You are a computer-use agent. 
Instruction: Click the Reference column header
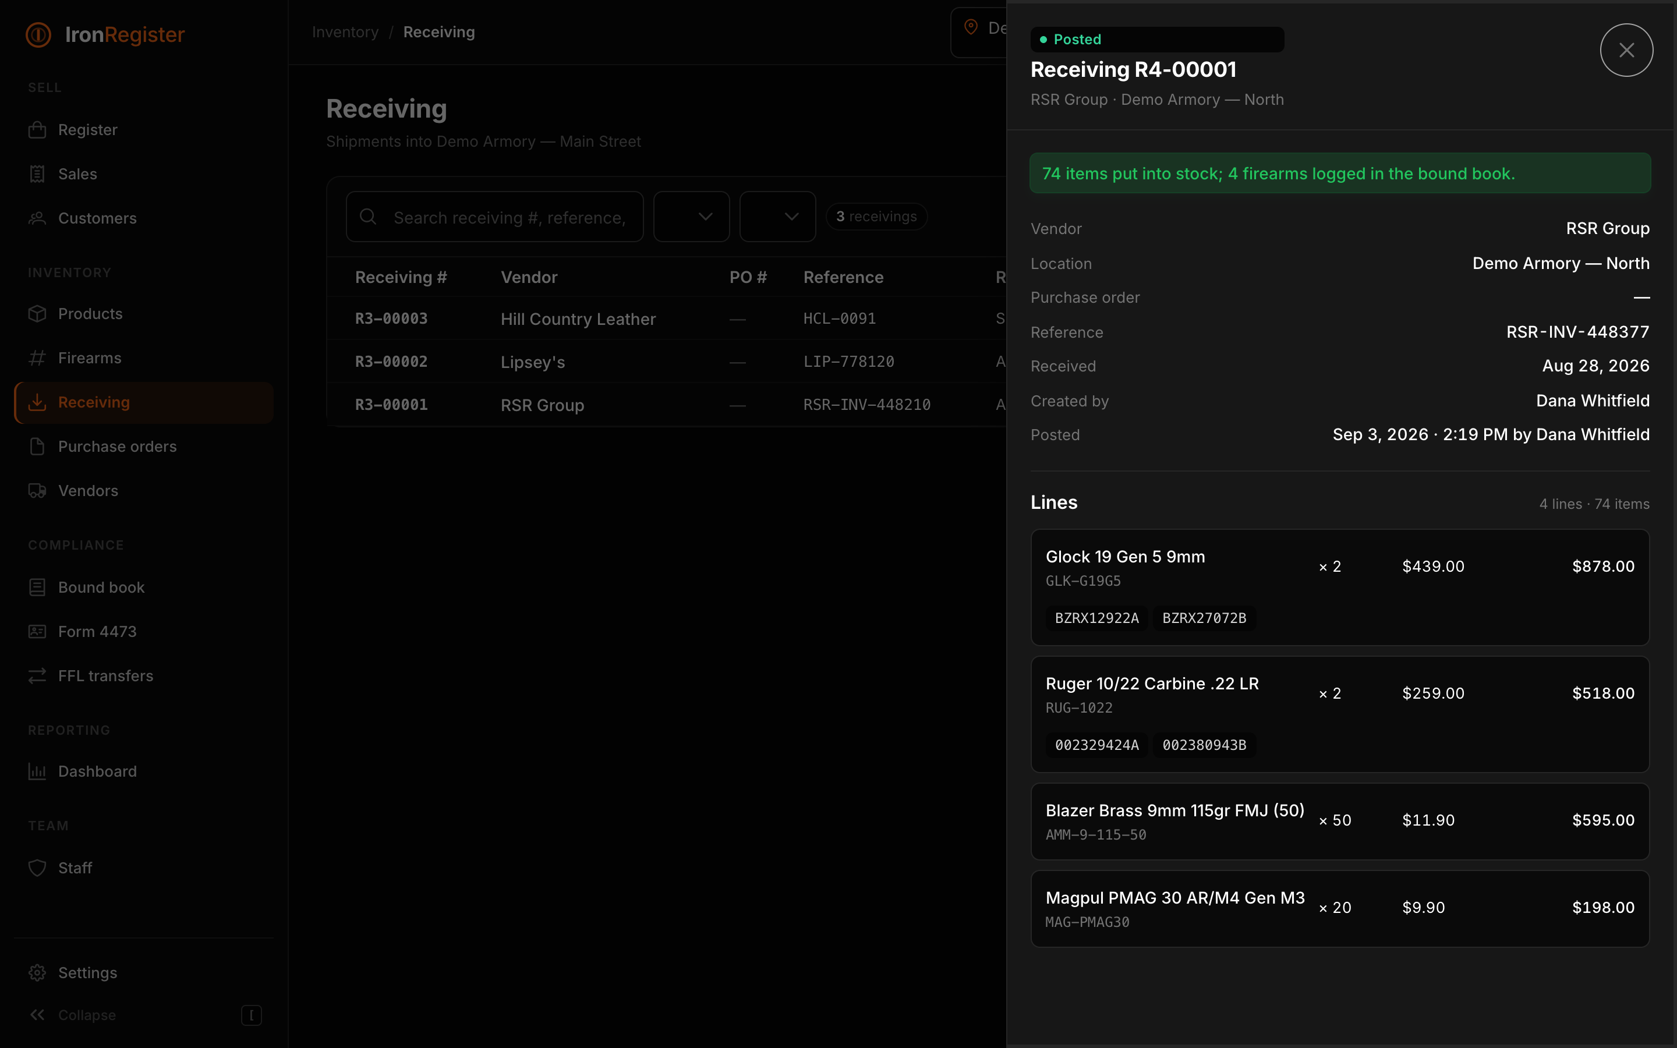843,277
